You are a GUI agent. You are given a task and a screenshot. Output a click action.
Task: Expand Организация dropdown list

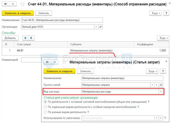pos(96,27)
